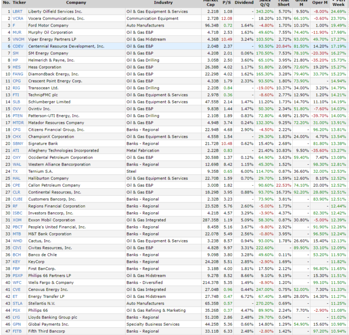
Task: Open the RIG ticker link
Action: [16, 88]
